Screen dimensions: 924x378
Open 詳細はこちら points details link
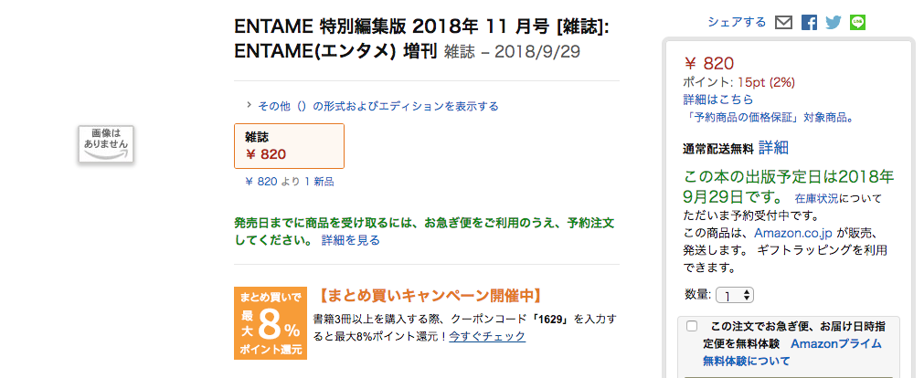(717, 99)
